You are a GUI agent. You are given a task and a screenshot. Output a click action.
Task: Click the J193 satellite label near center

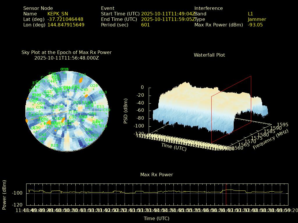click(x=73, y=112)
